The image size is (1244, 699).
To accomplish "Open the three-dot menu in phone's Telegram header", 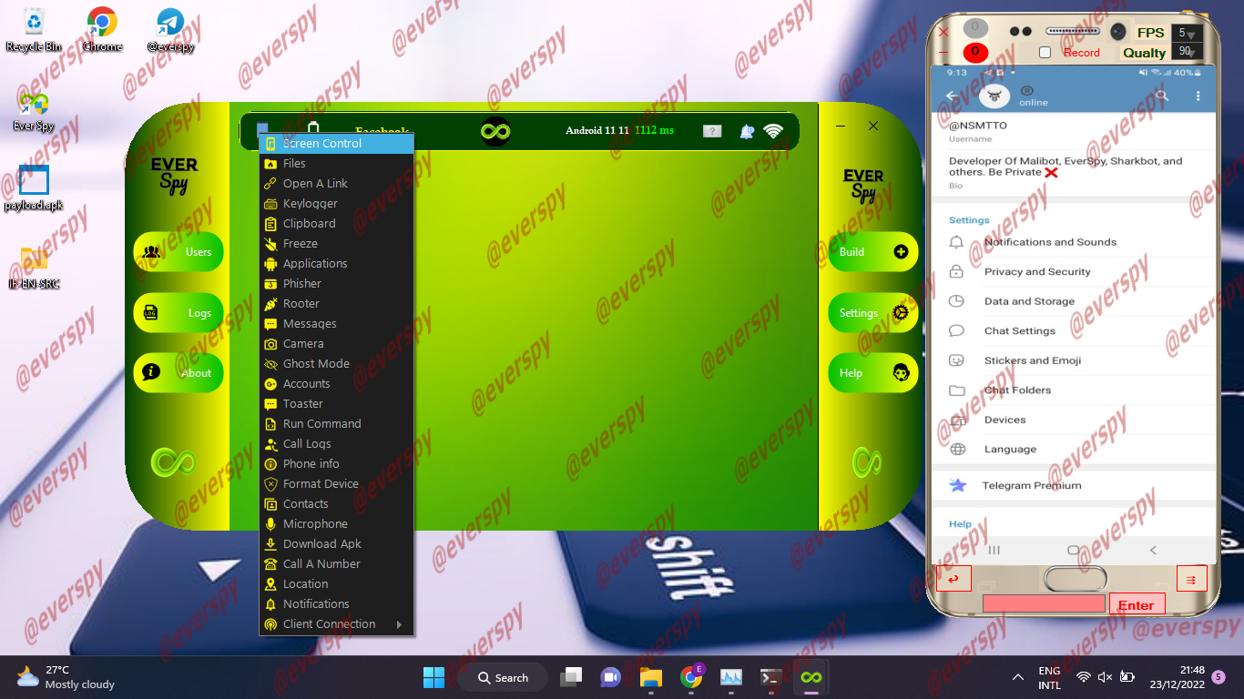I will [x=1198, y=96].
